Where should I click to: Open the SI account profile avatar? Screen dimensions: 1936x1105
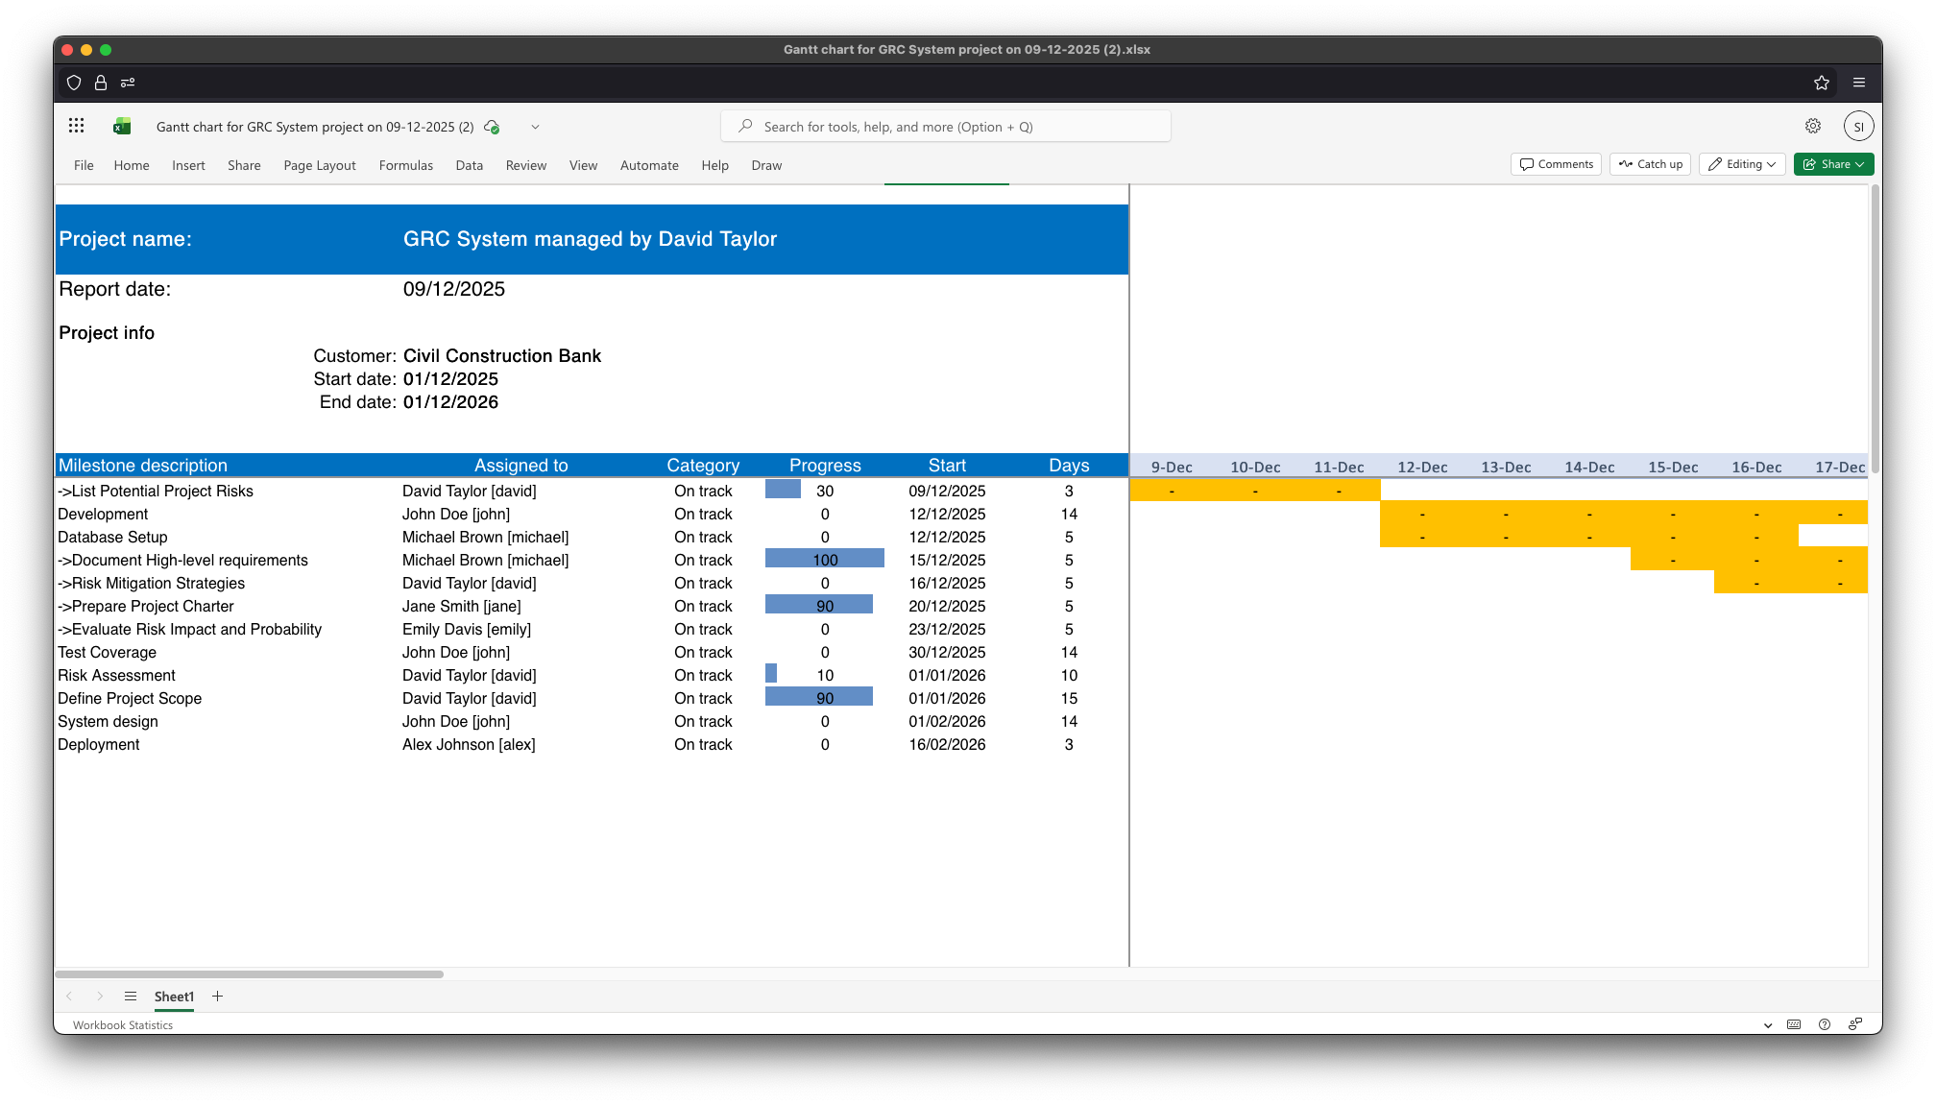tap(1858, 126)
